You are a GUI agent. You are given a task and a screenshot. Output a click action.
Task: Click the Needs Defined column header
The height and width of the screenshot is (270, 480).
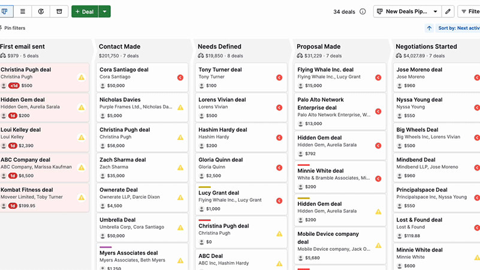click(219, 47)
